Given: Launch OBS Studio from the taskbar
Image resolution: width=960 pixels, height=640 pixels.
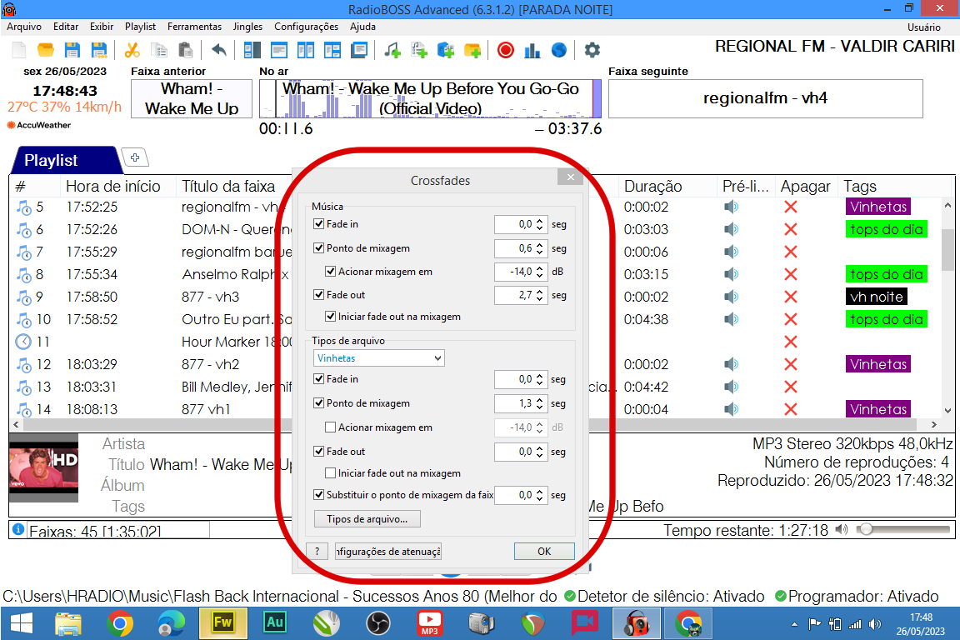Looking at the screenshot, I should tap(378, 623).
